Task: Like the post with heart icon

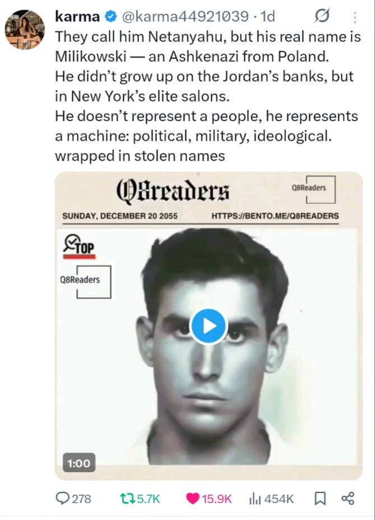Action: pos(193,499)
